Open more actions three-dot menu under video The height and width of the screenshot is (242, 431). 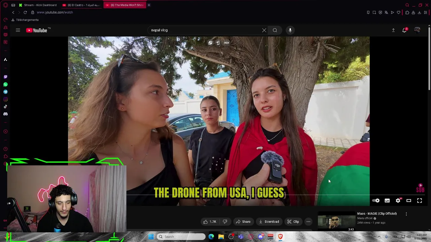point(308,221)
